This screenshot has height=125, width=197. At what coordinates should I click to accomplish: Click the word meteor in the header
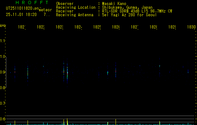click(x=45, y=10)
